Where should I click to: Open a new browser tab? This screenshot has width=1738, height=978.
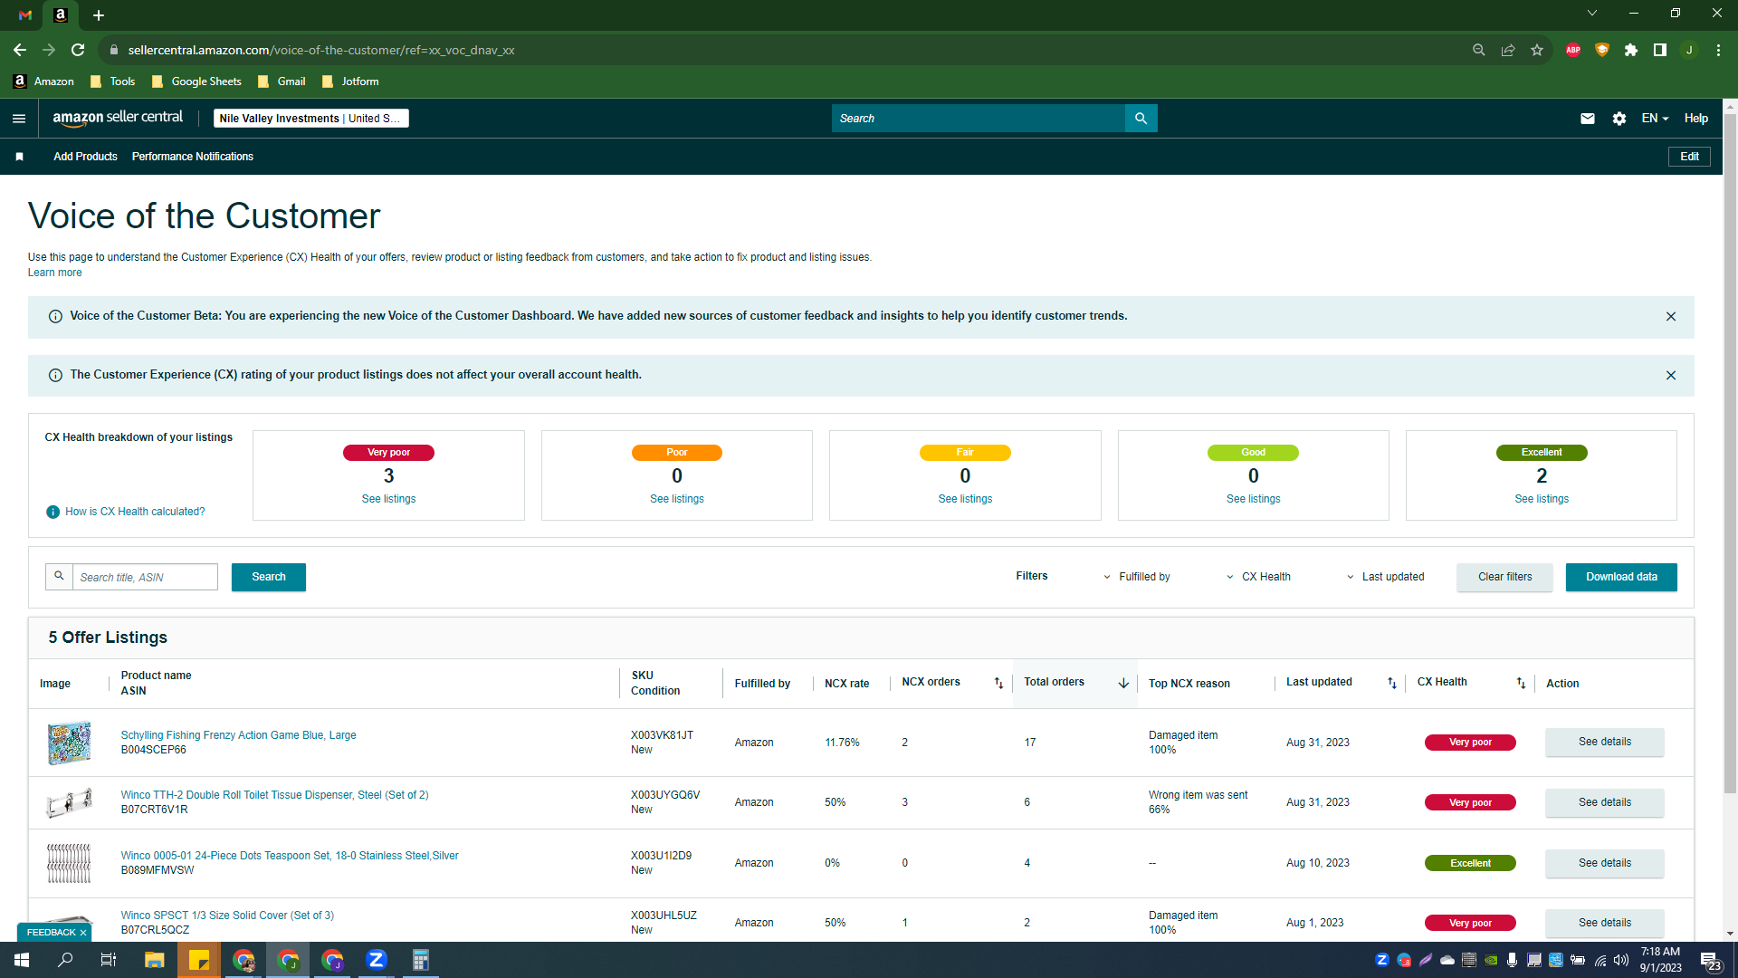(x=99, y=15)
